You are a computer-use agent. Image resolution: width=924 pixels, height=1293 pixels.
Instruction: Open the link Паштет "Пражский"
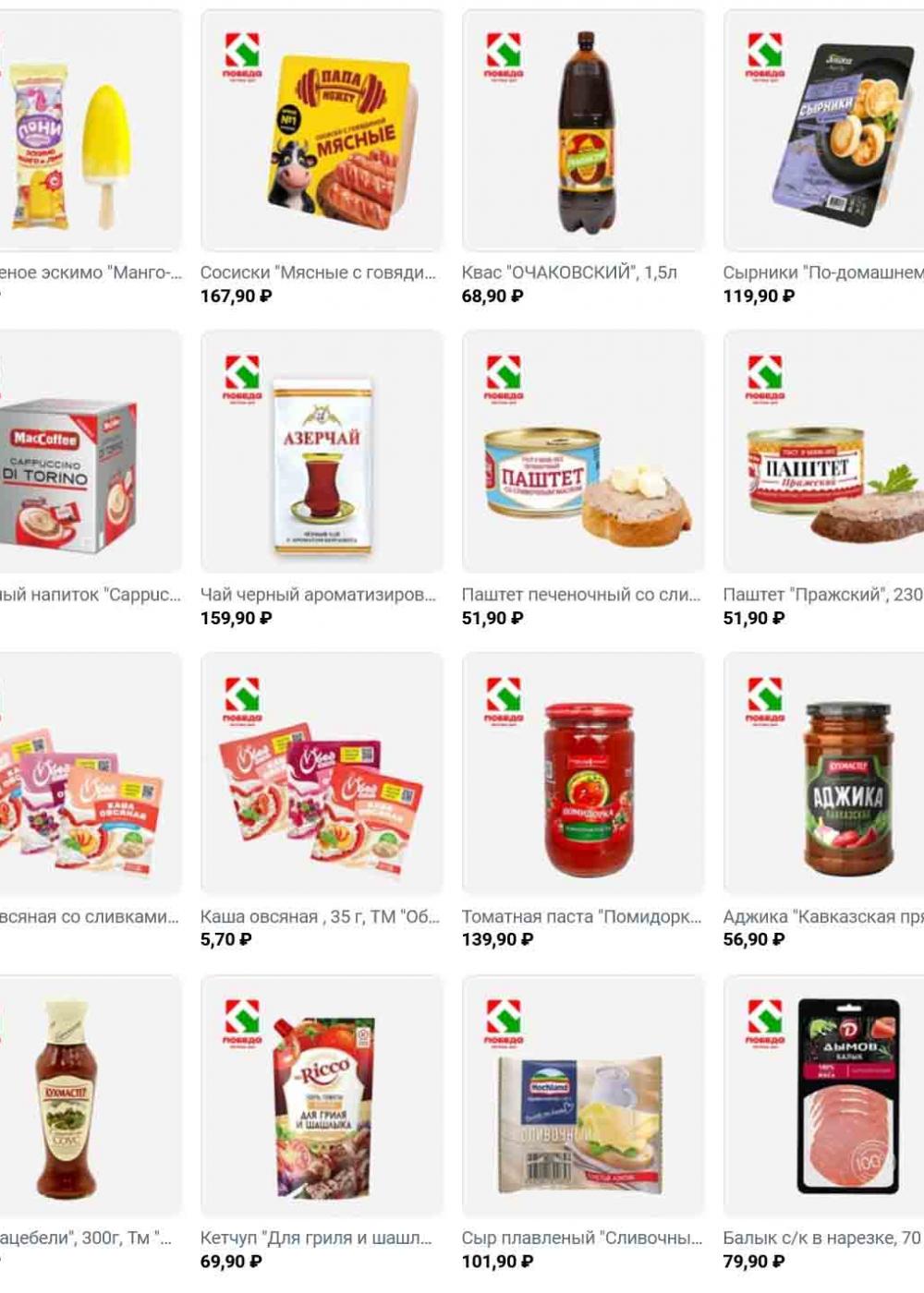click(x=822, y=595)
